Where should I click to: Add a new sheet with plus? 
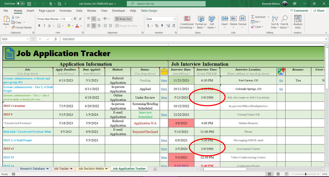coord(155,169)
